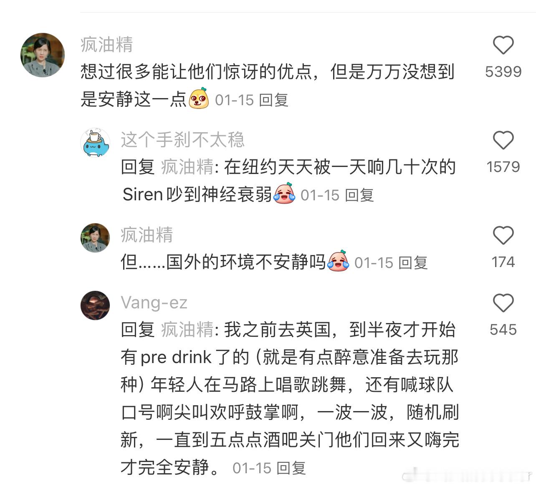Tap the heart on 这个手刹不太稳's reply
The height and width of the screenshot is (487, 536).
click(503, 140)
